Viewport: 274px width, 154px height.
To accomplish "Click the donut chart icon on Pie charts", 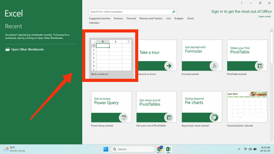I will [x=214, y=118].
